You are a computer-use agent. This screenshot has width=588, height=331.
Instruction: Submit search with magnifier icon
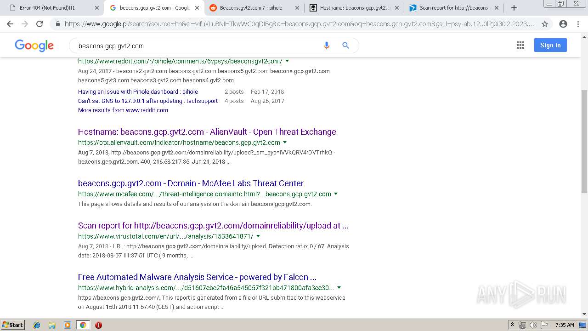[346, 46]
